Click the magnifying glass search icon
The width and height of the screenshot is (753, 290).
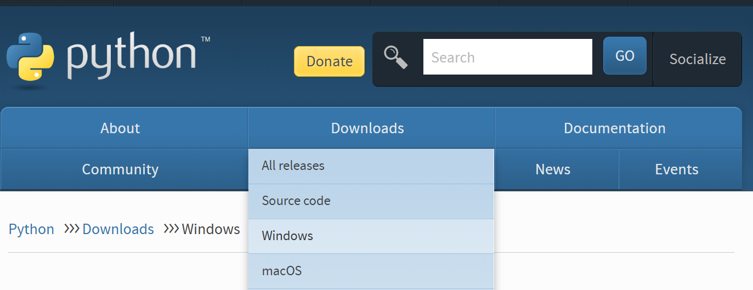[395, 58]
